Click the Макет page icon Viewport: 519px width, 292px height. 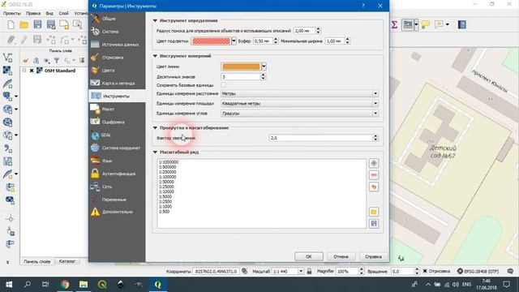tap(95, 109)
